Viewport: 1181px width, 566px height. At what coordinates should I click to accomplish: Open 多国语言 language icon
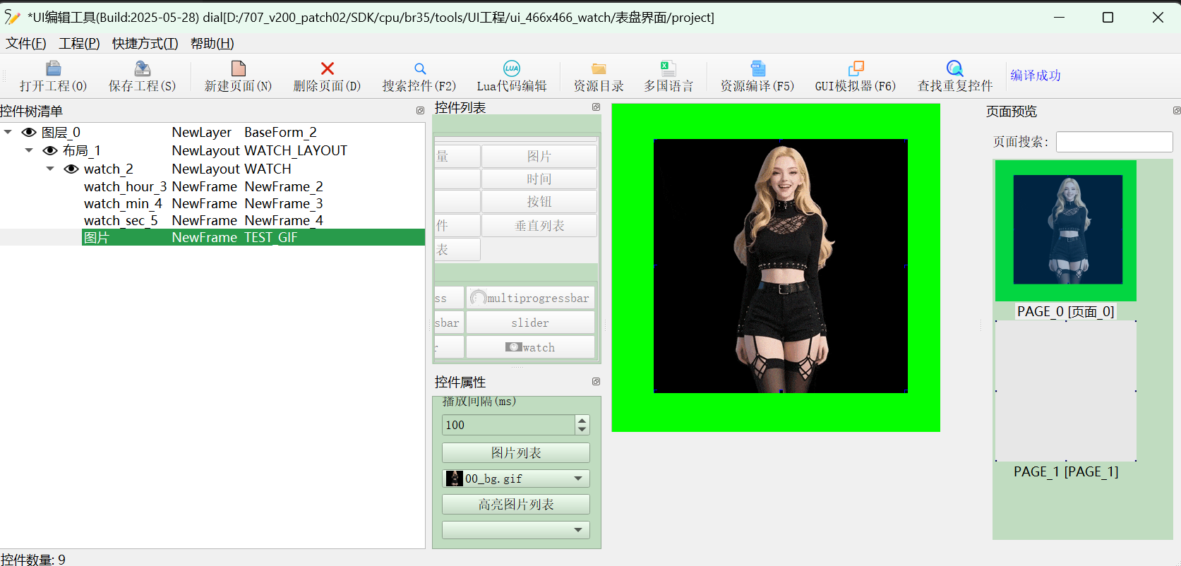[x=669, y=68]
